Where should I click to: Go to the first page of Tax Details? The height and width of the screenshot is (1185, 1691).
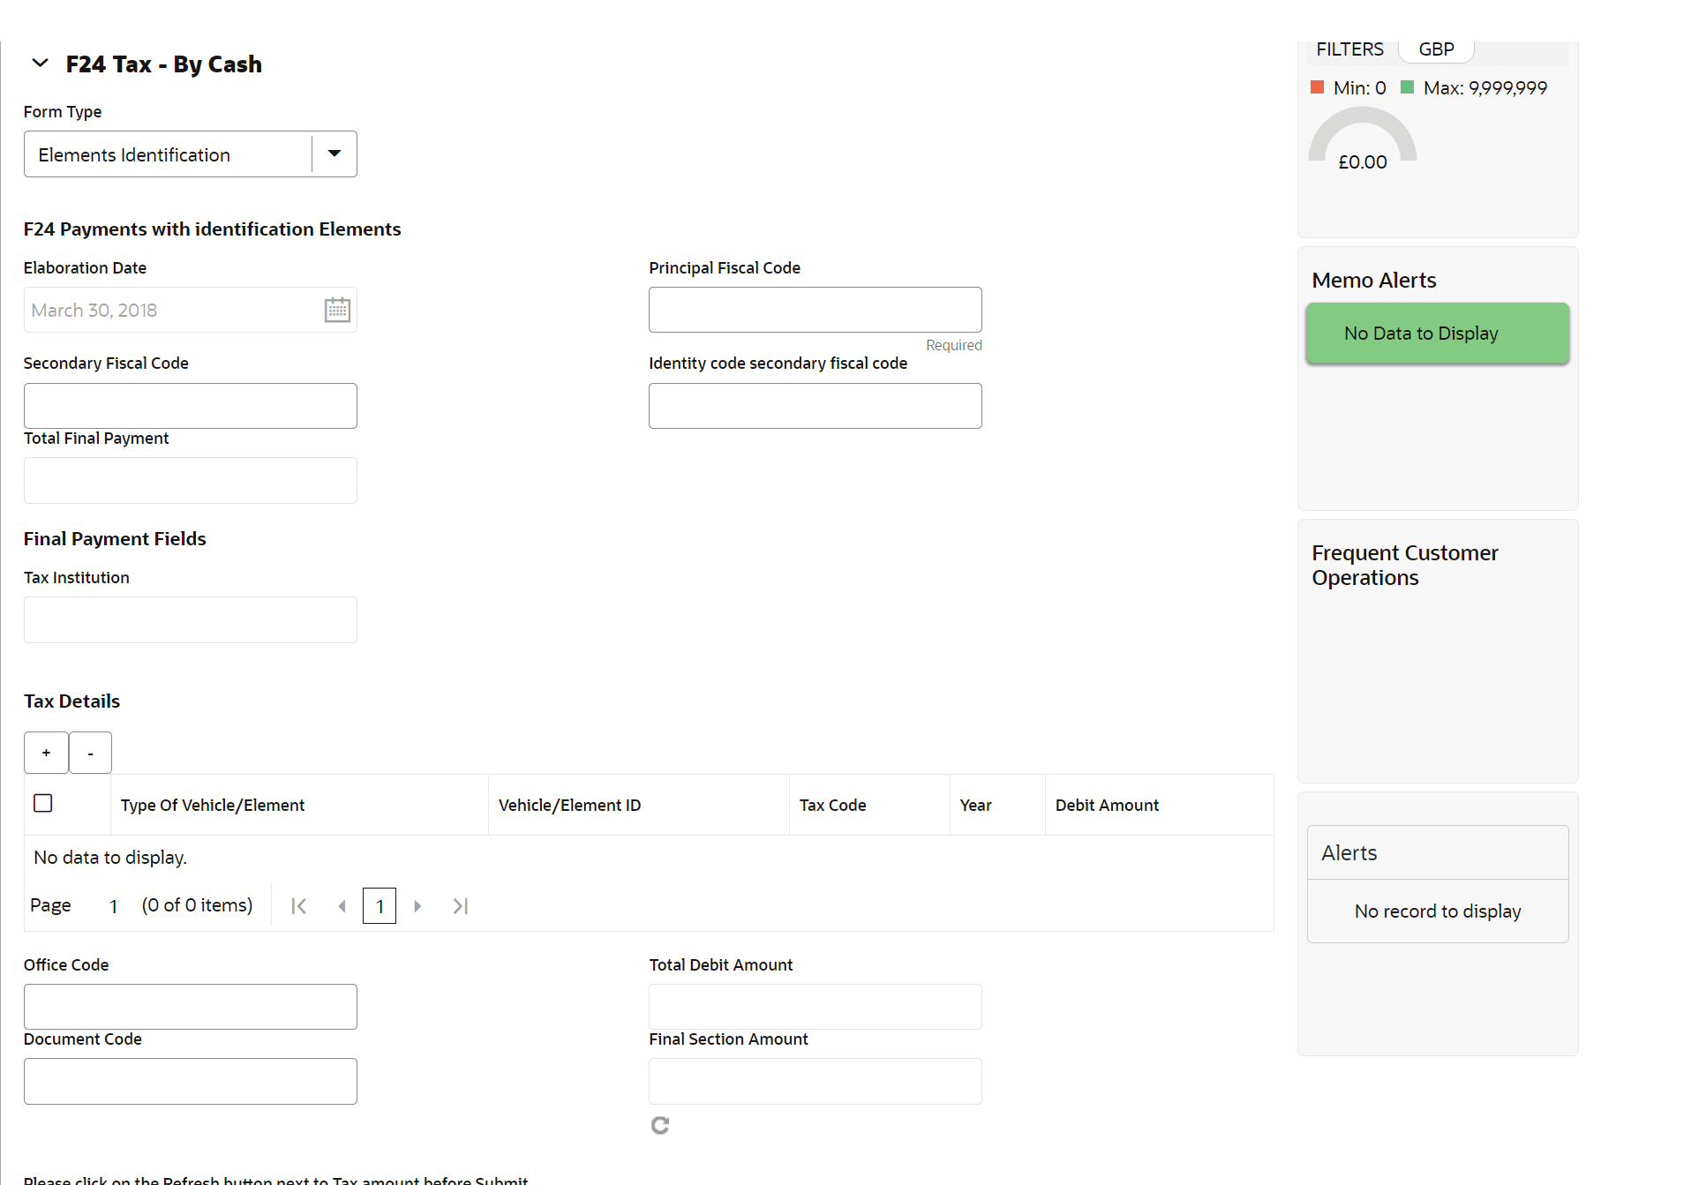tap(299, 906)
